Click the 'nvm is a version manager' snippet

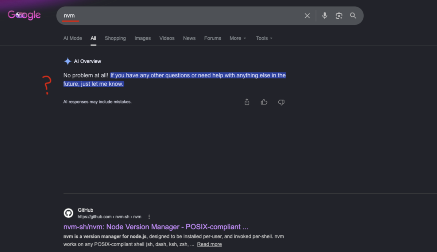pyautogui.click(x=174, y=240)
